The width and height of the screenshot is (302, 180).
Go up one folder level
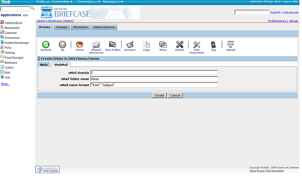pos(63,44)
